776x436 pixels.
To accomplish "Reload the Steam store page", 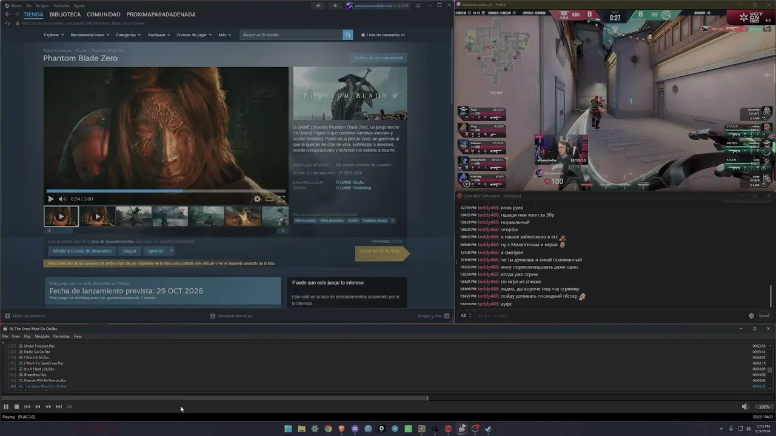I will (7, 23).
